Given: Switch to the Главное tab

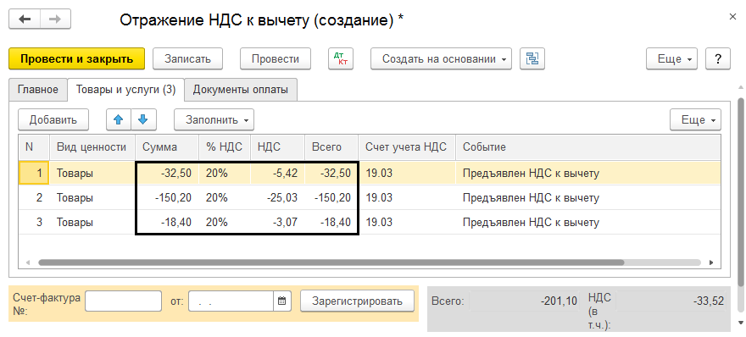Looking at the screenshot, I should tap(38, 90).
